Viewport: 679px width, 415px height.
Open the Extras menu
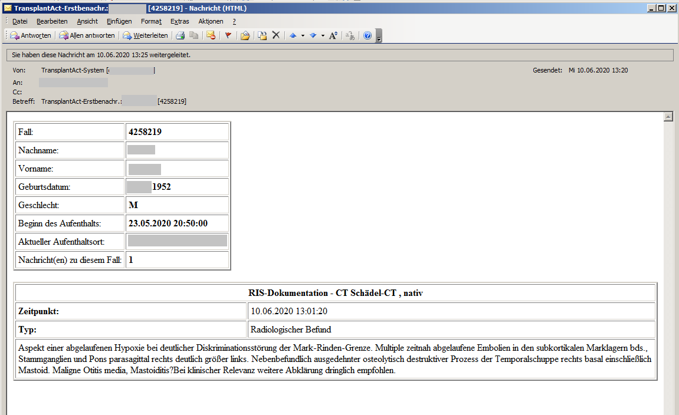coord(179,21)
